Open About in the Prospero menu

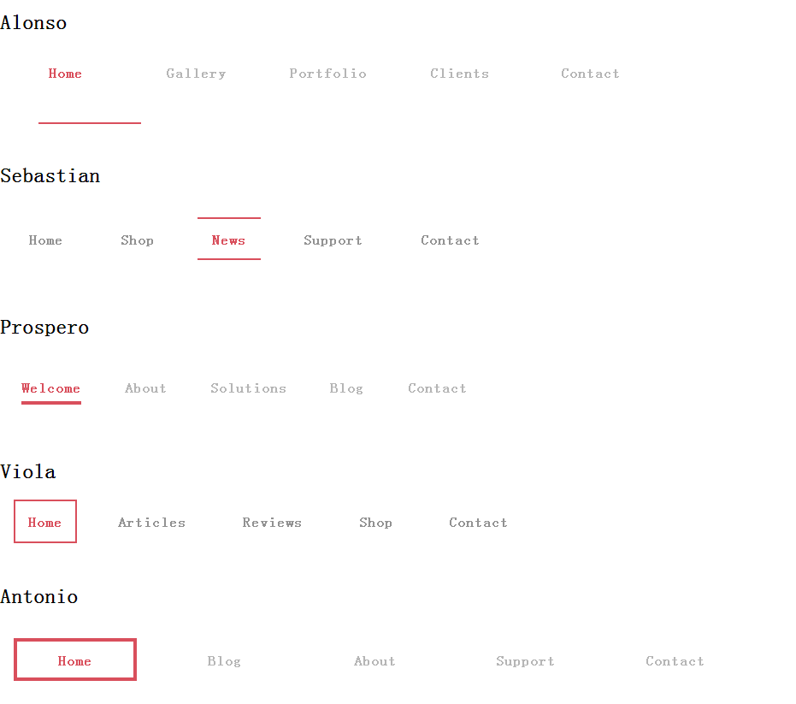coord(145,388)
